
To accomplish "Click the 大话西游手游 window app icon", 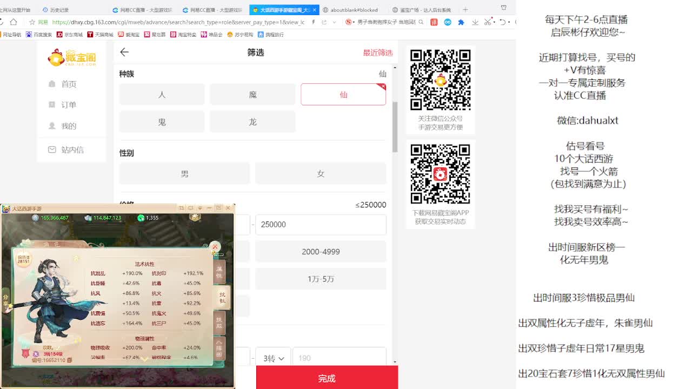I will pos(5,209).
